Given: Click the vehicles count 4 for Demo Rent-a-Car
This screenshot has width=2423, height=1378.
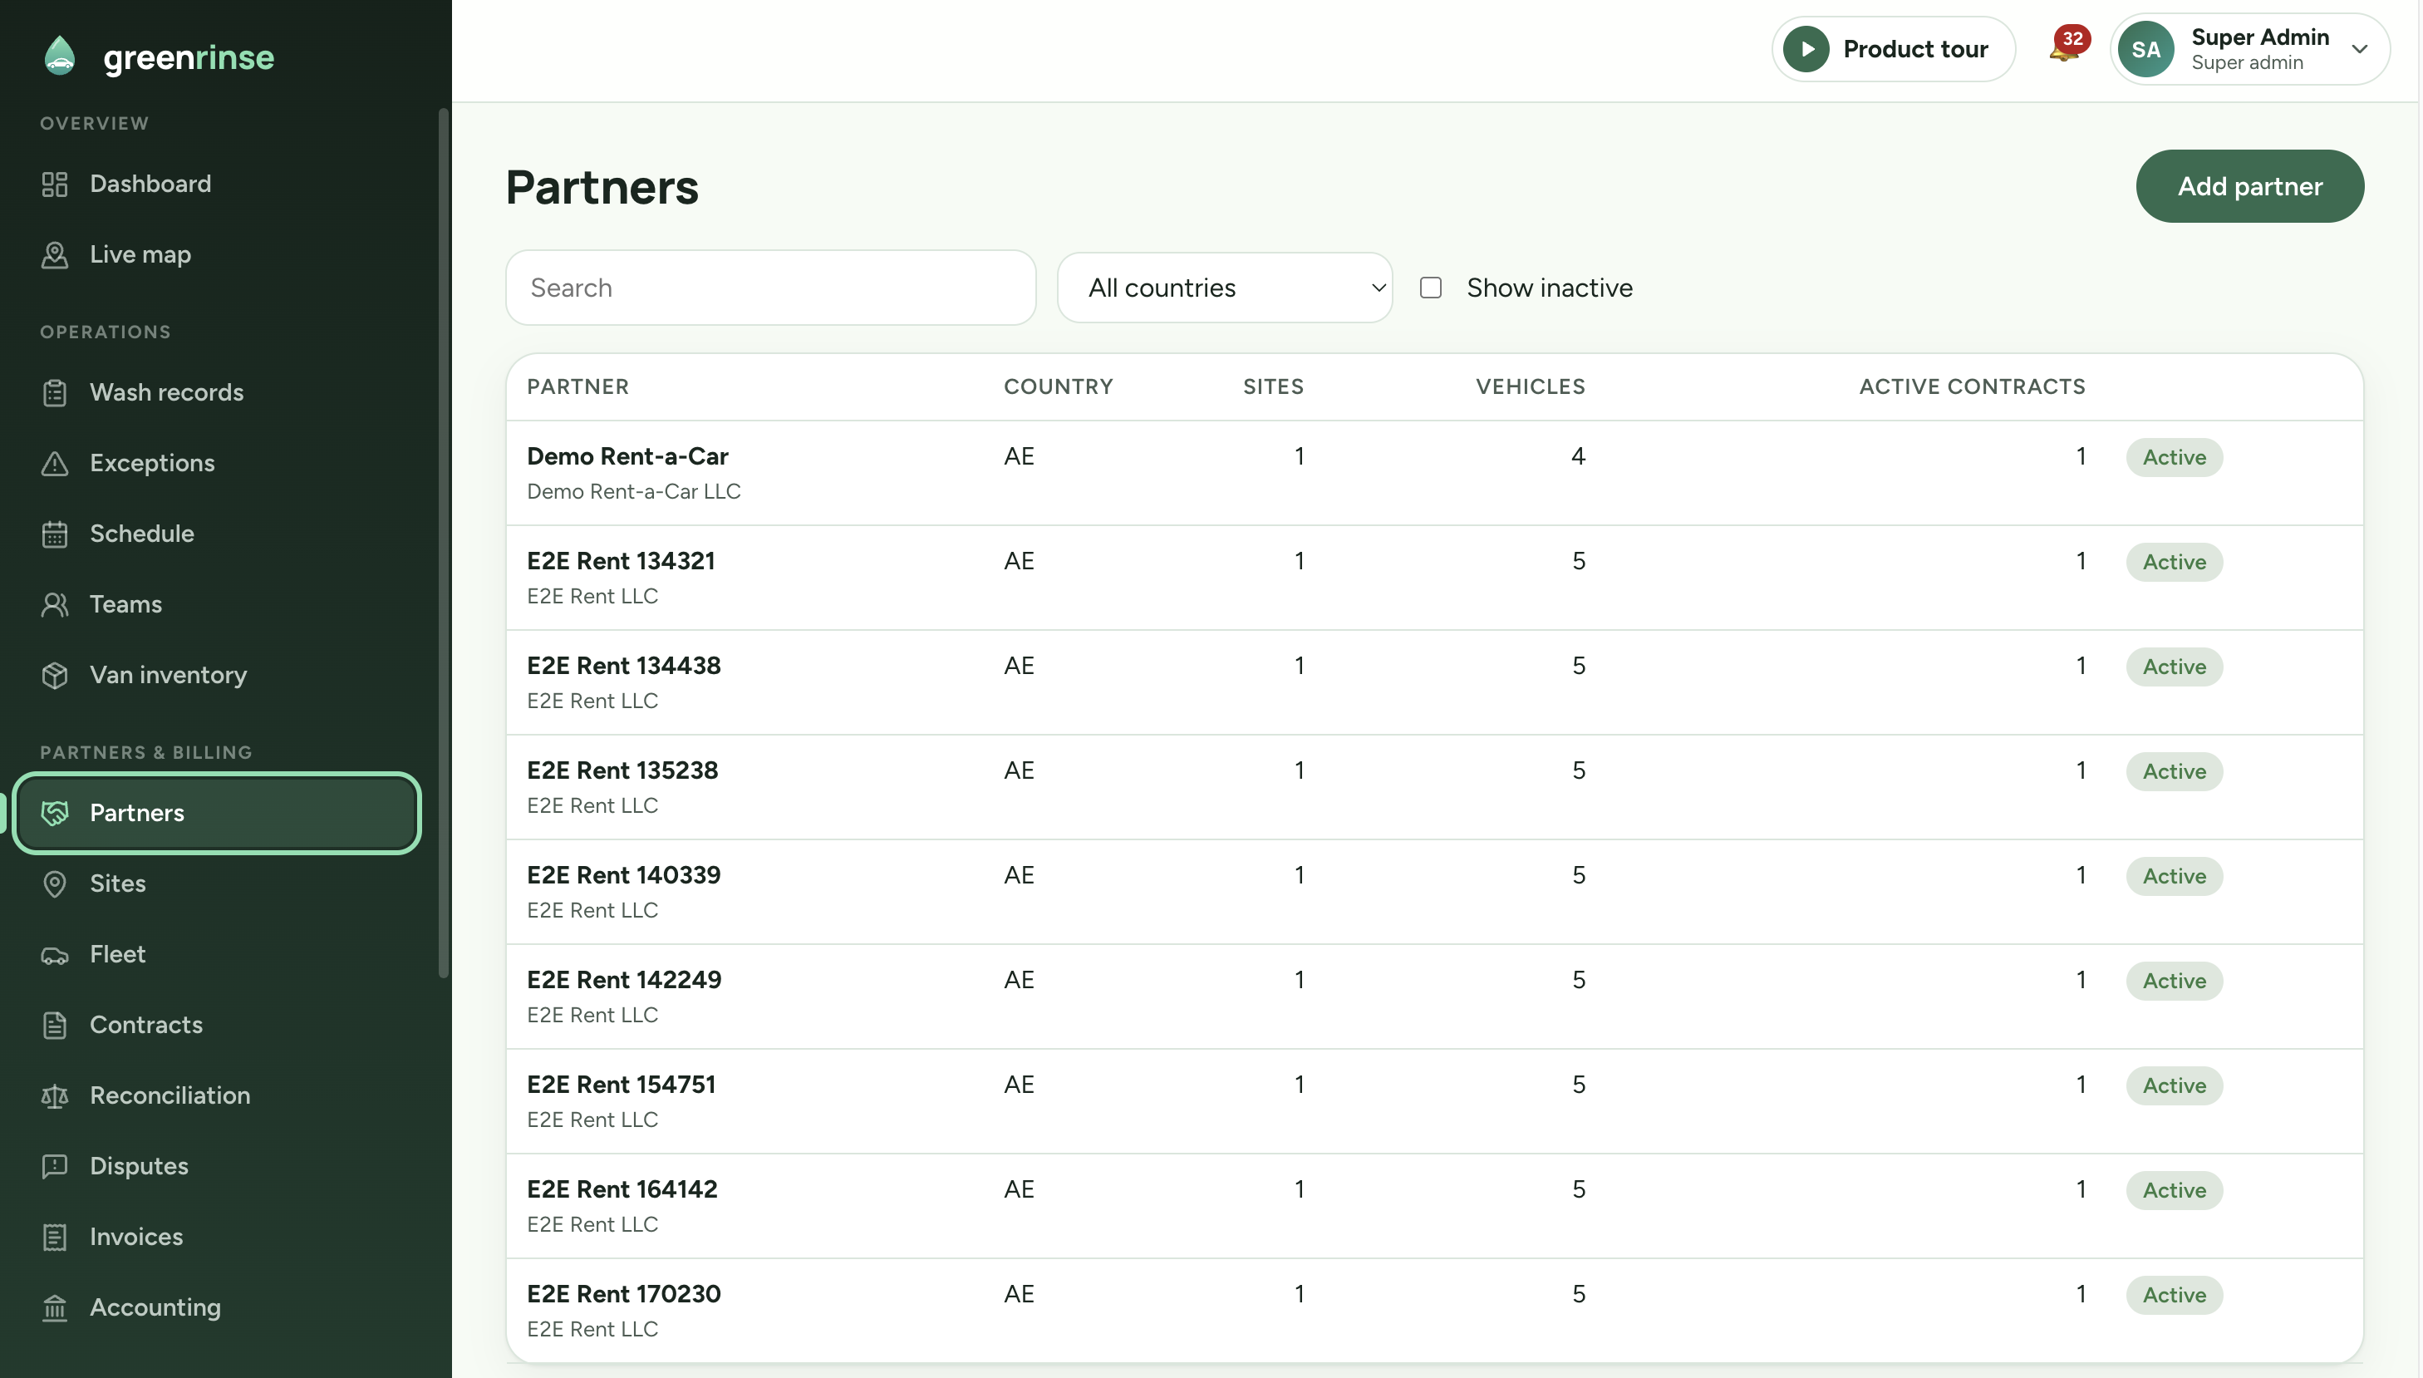Looking at the screenshot, I should coord(1577,456).
